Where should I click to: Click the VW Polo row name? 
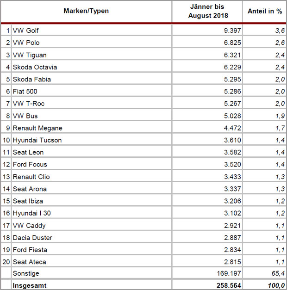(26, 43)
